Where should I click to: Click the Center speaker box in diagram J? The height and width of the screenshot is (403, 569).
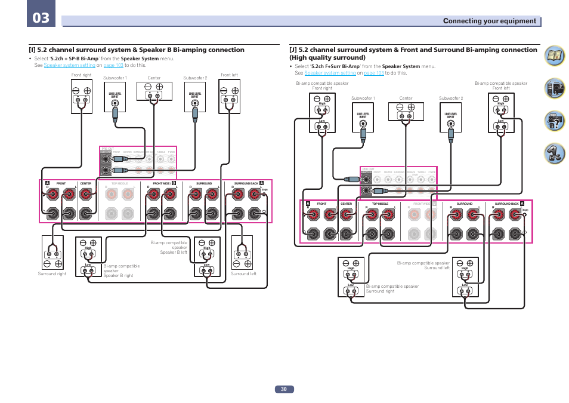coord(406,112)
